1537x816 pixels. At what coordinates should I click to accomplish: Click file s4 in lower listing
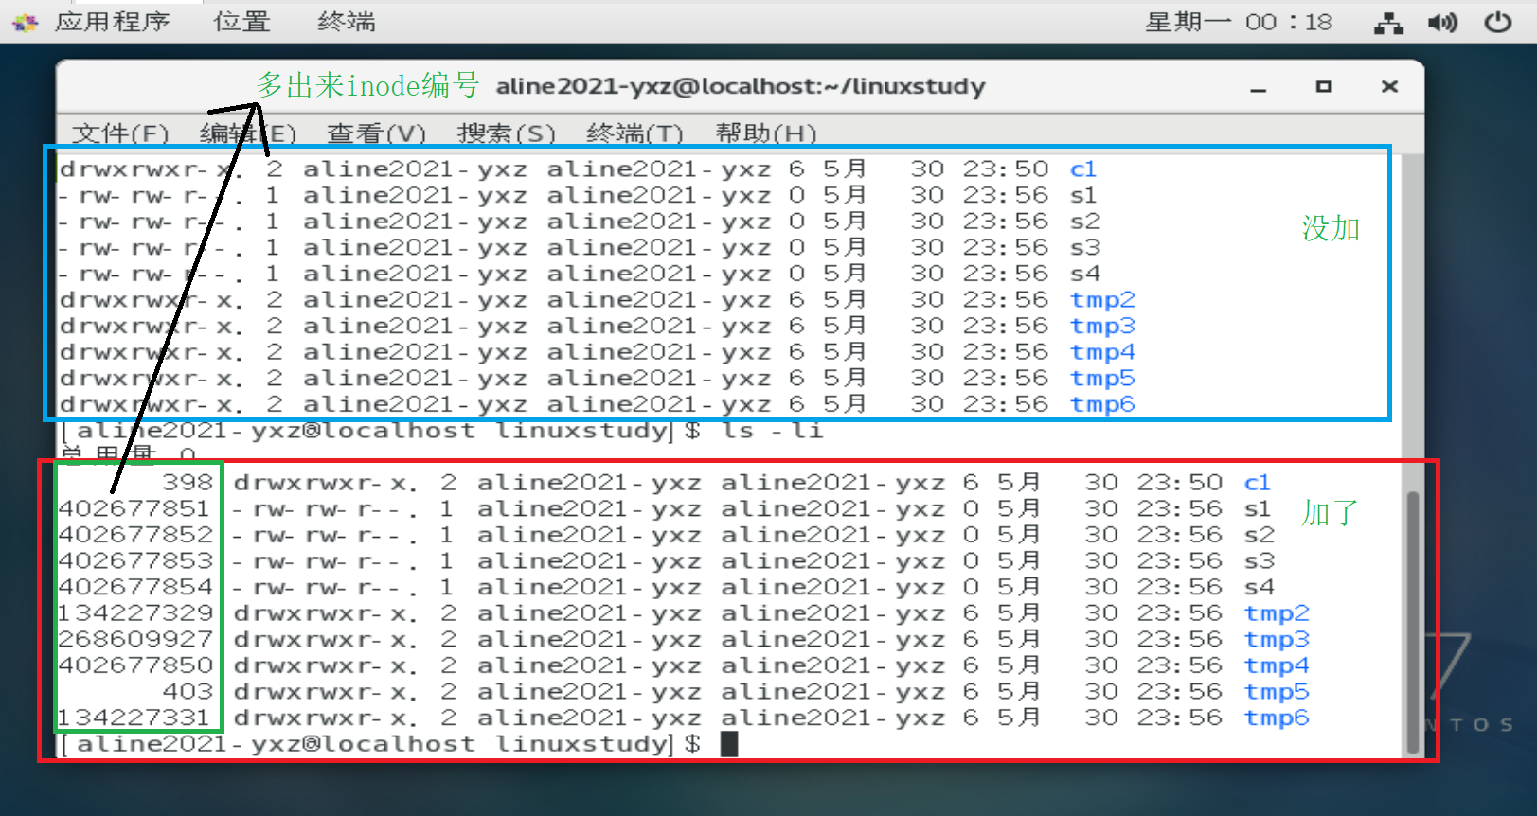coord(1260,587)
